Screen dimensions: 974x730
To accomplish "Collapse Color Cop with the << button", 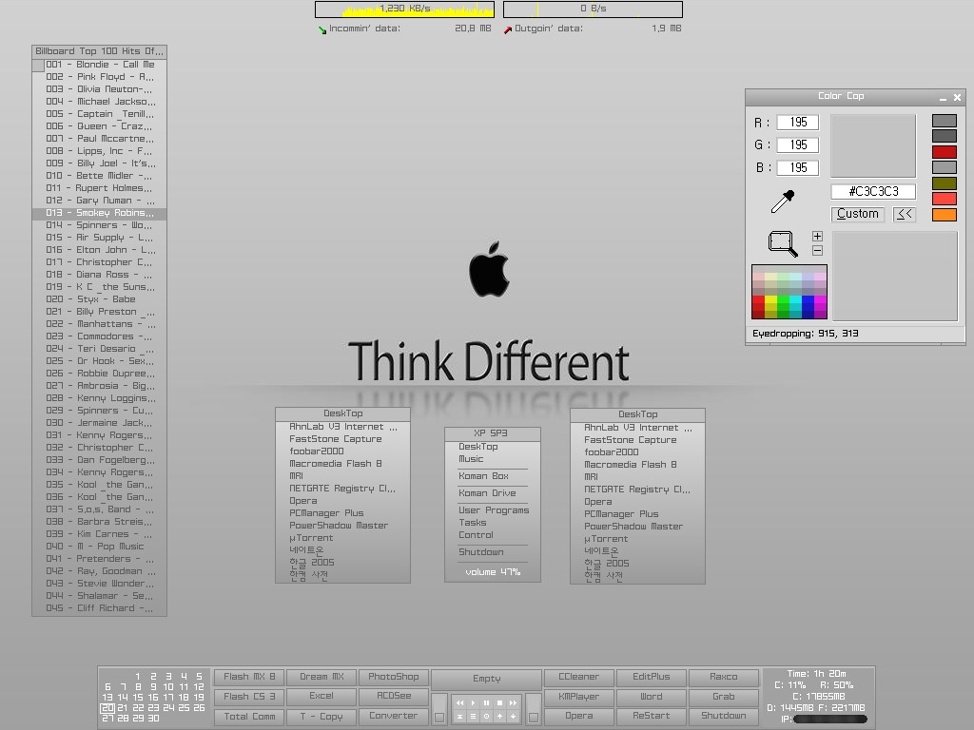I will 905,214.
